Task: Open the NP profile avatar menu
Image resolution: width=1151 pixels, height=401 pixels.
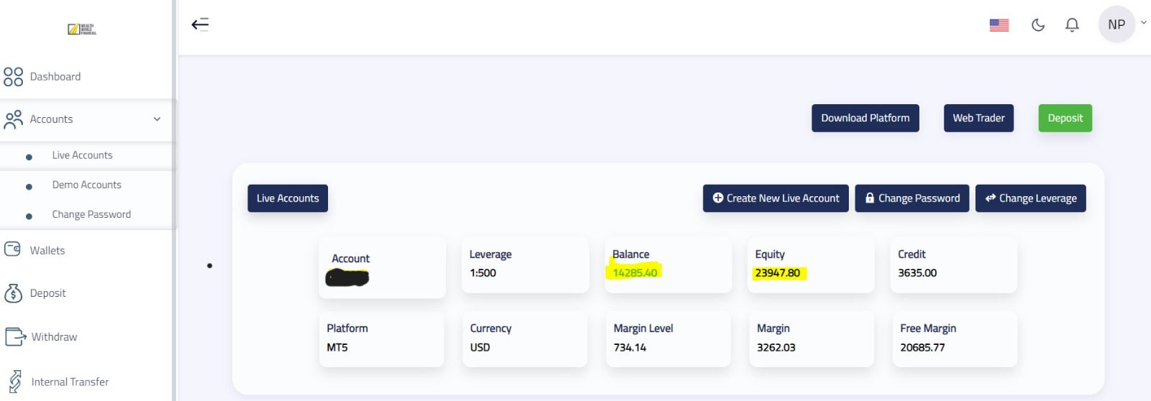Action: (1116, 24)
